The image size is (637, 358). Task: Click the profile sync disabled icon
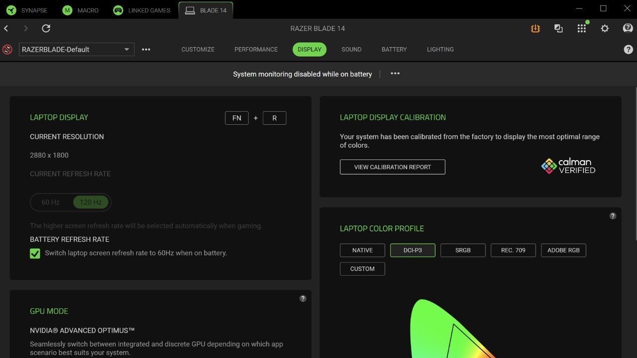pos(7,49)
